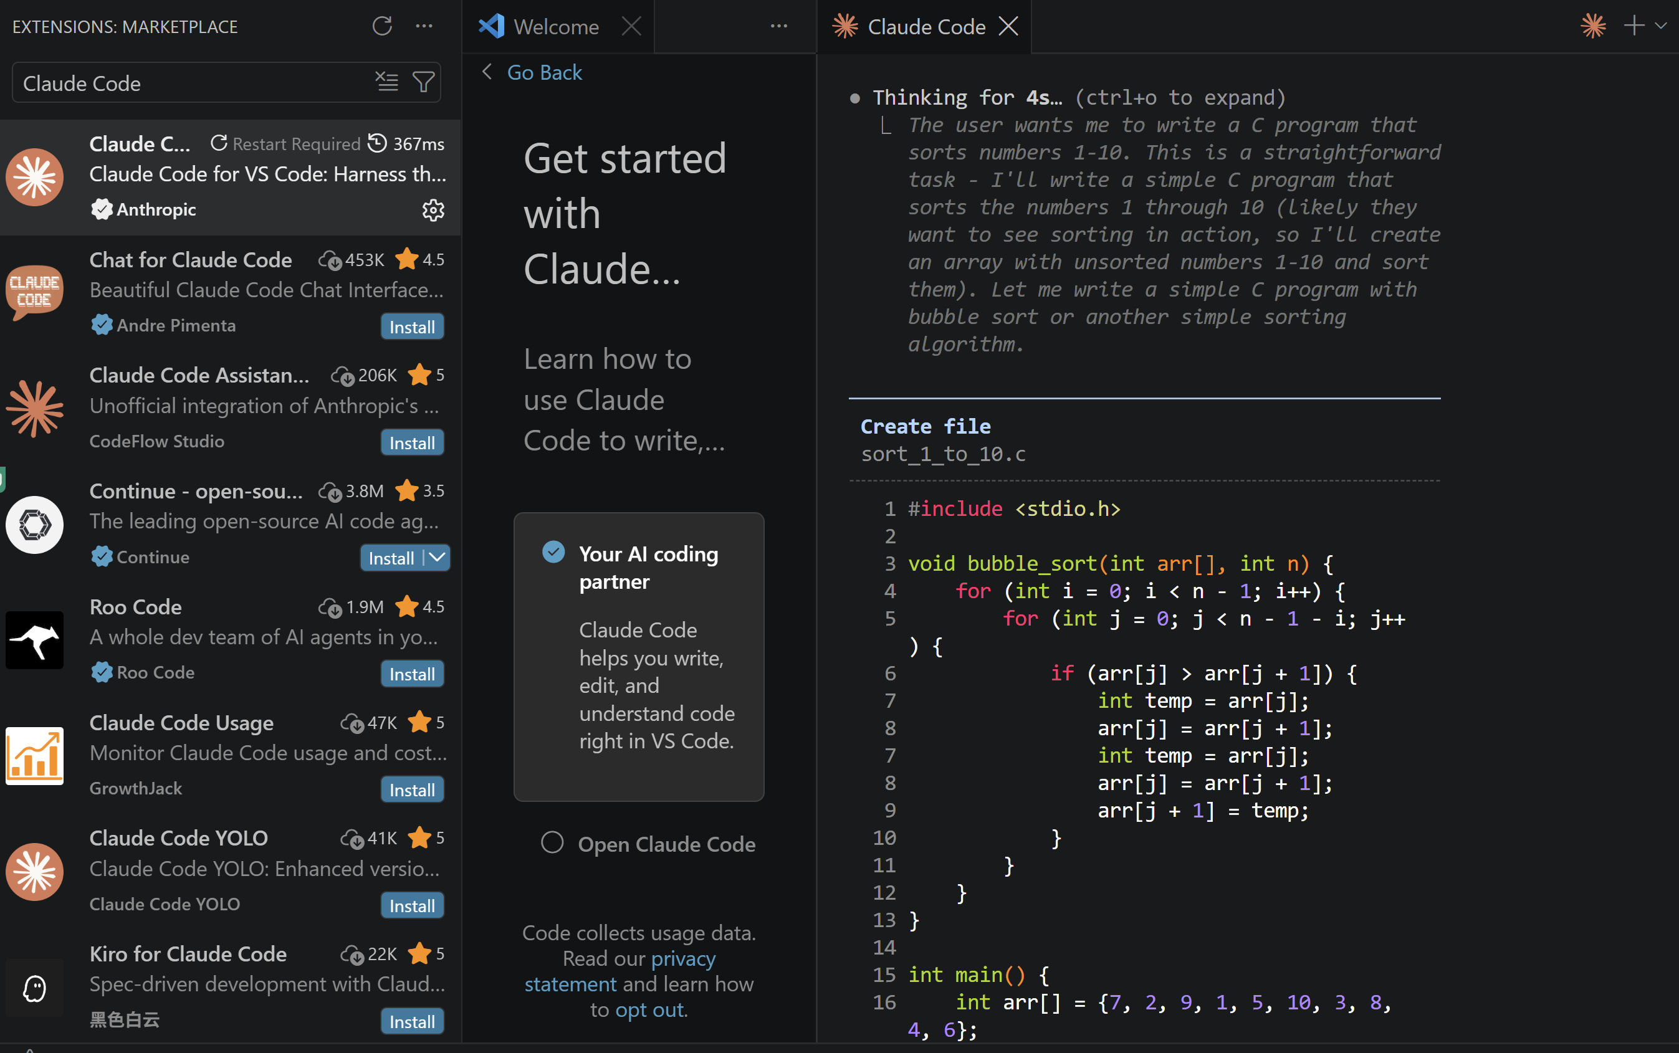1679x1053 pixels.
Task: Click Restart Required on Claude Code extension
Action: [x=285, y=143]
